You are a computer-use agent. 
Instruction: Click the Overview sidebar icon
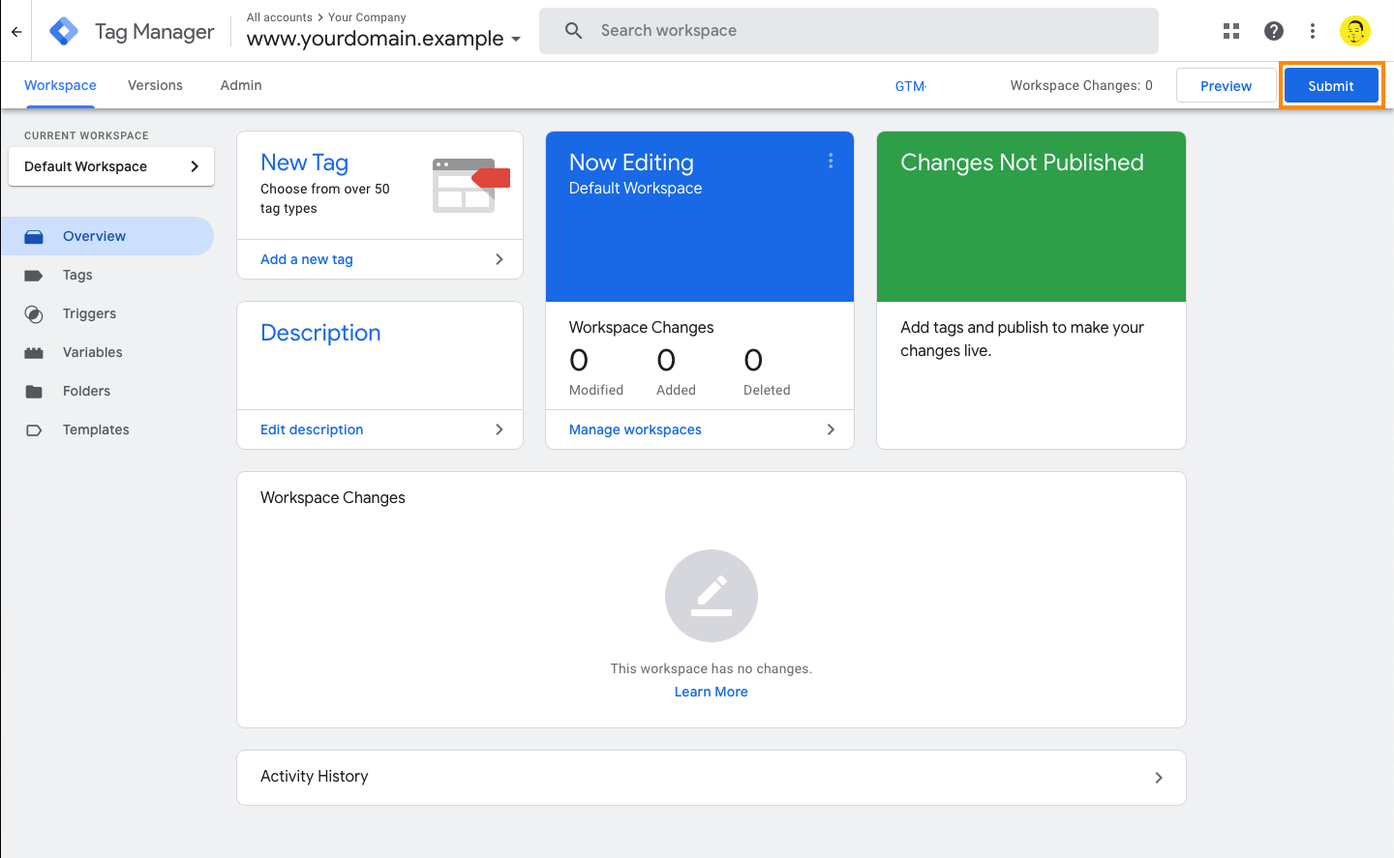pos(34,236)
